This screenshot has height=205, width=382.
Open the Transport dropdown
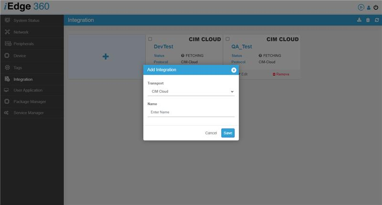point(191,91)
